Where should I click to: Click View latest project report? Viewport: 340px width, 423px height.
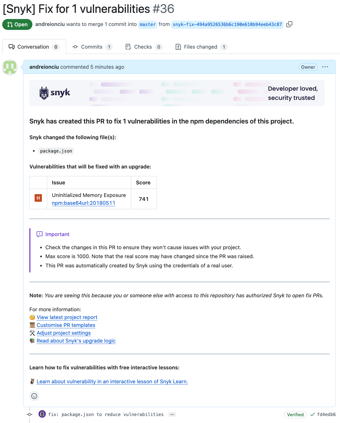[x=67, y=317]
